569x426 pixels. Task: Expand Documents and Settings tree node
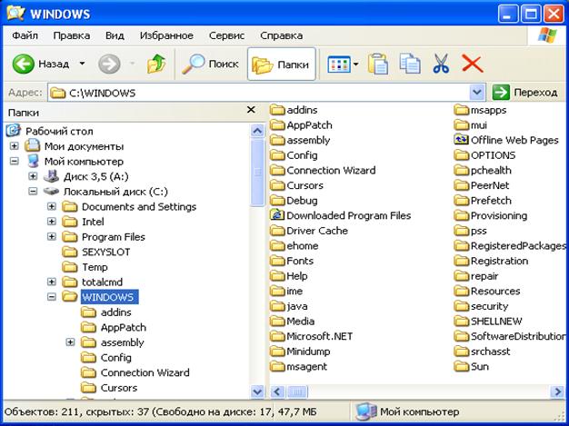(52, 206)
